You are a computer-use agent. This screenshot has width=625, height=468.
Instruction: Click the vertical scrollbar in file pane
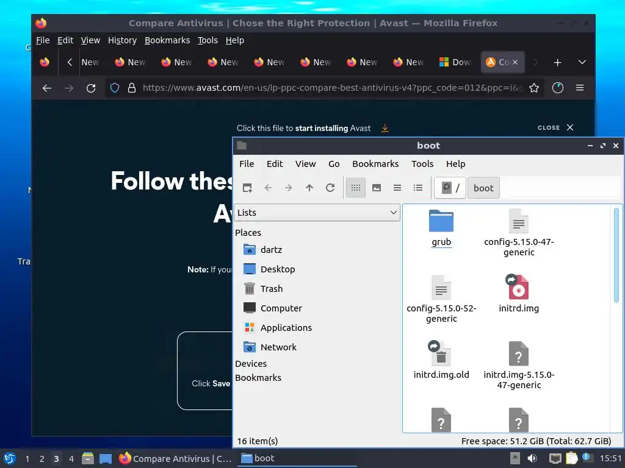point(616,255)
